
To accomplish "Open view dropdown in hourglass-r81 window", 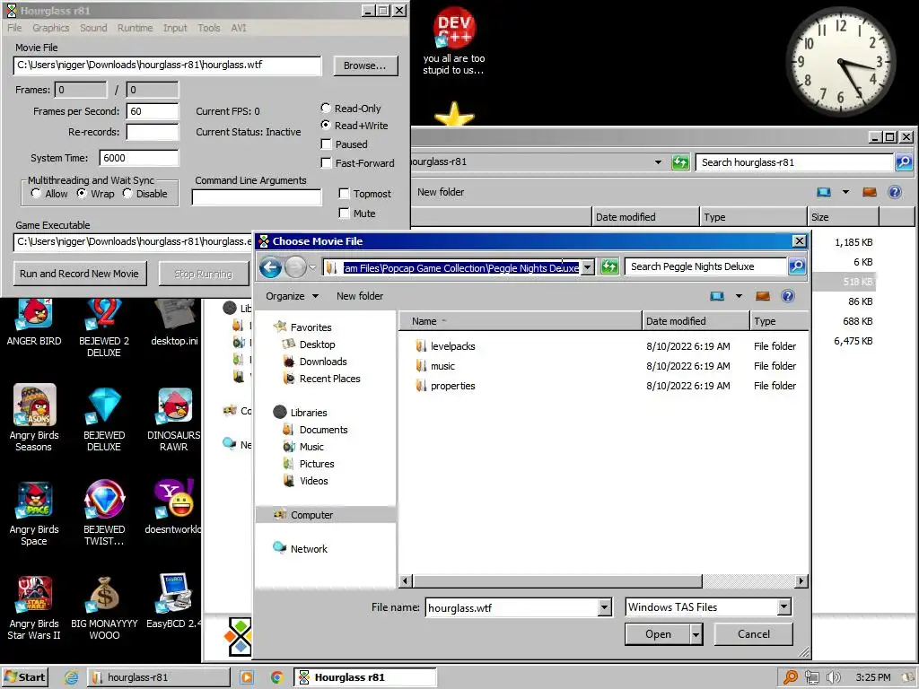I will (x=845, y=192).
